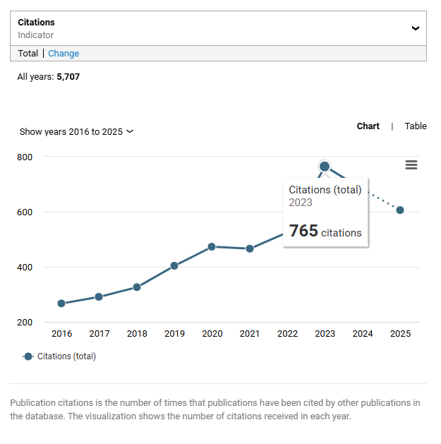The height and width of the screenshot is (444, 441).
Task: Click the 2022 x-axis year label
Action: (287, 334)
